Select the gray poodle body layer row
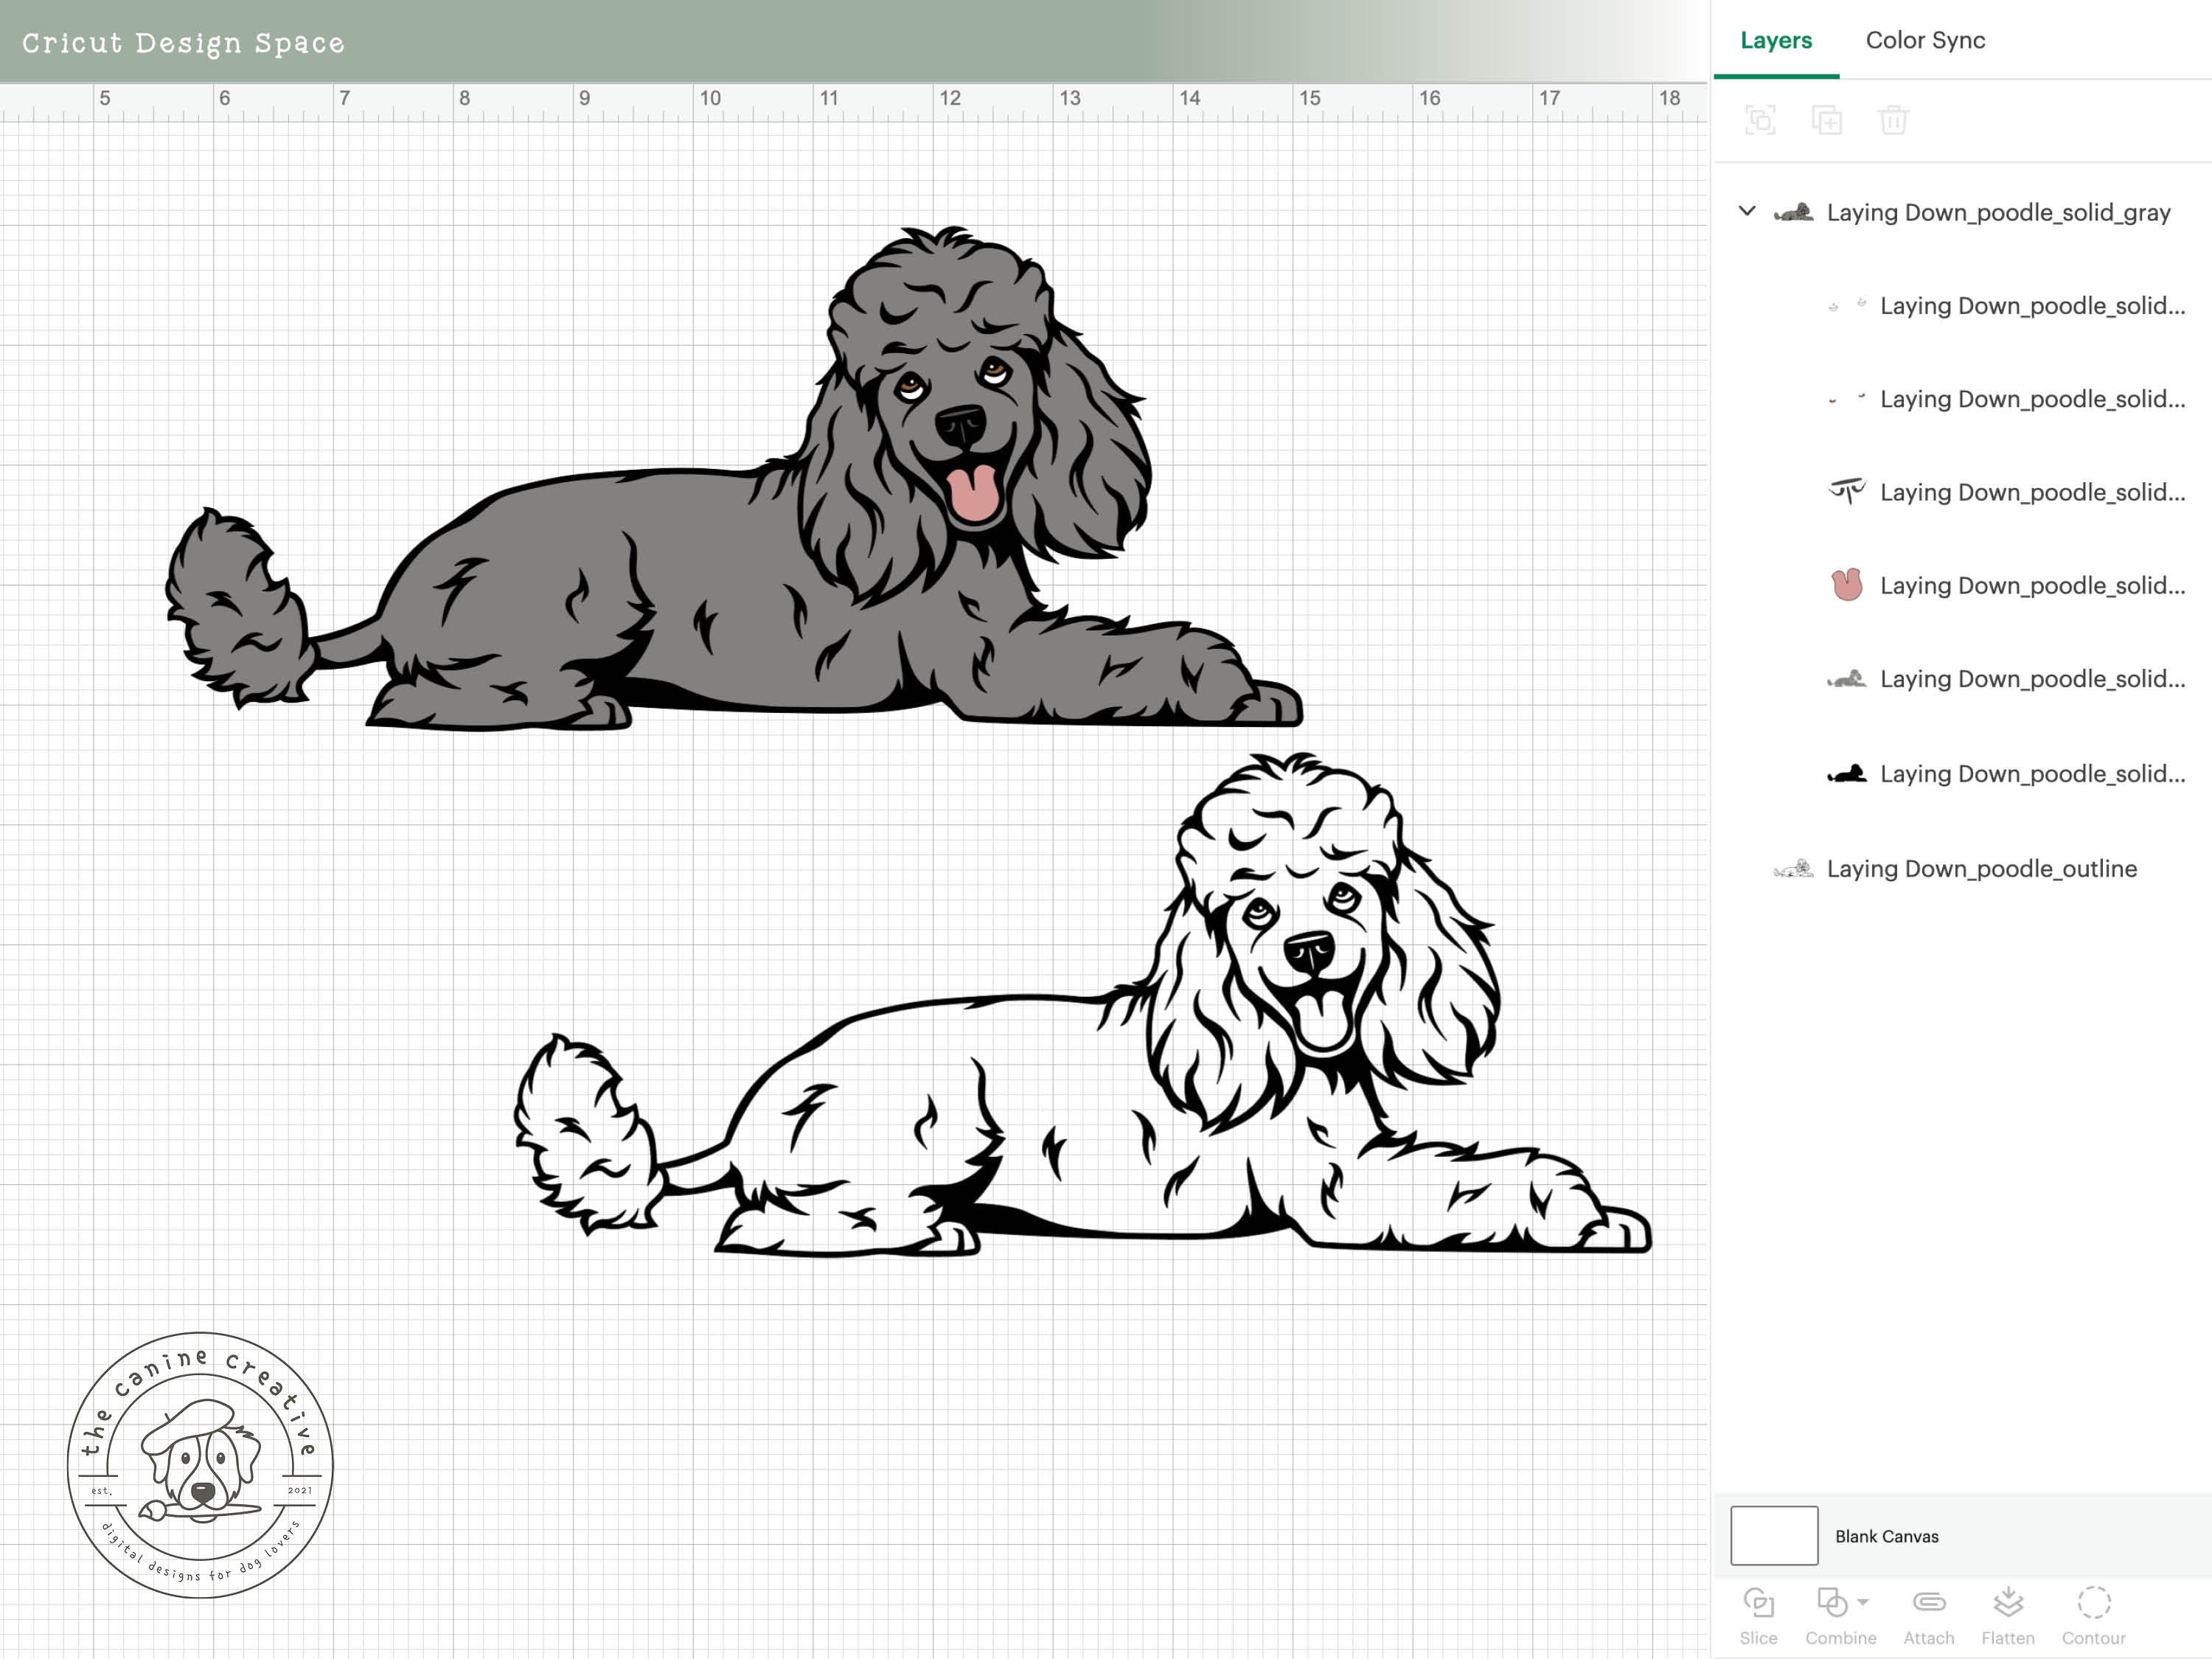2212x1659 pixels. [2030, 678]
